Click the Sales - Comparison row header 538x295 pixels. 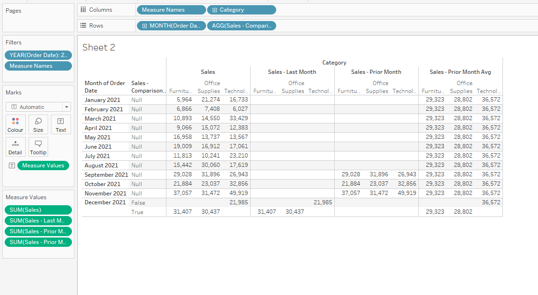tap(148, 87)
